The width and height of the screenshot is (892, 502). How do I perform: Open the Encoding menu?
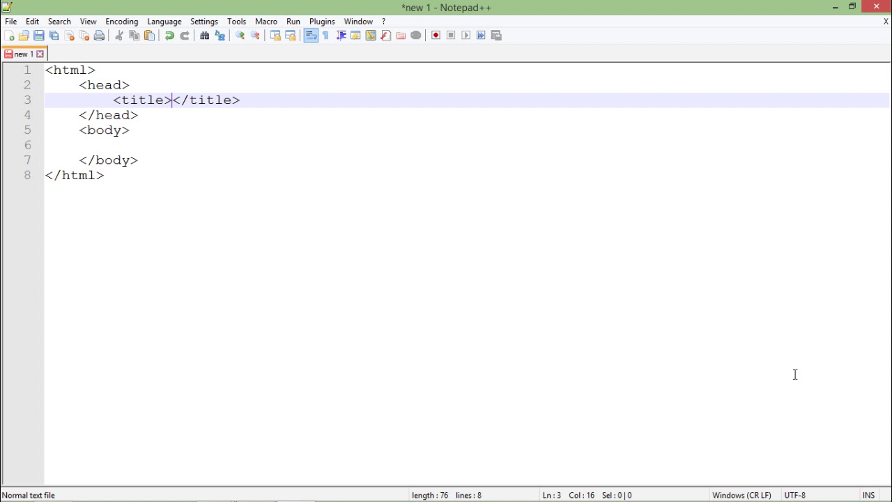coord(122,22)
